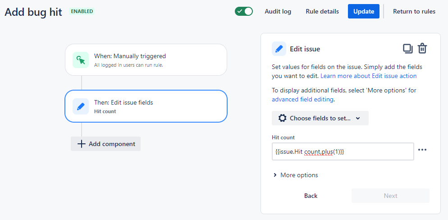Expand More options section
The height and width of the screenshot is (220, 448).
pos(295,175)
